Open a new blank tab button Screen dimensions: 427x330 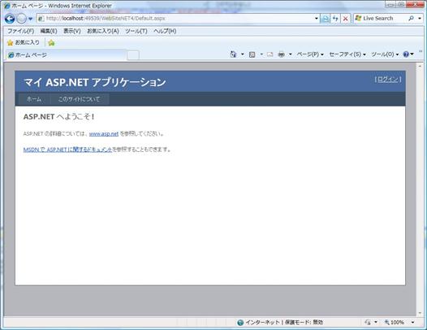coord(133,55)
